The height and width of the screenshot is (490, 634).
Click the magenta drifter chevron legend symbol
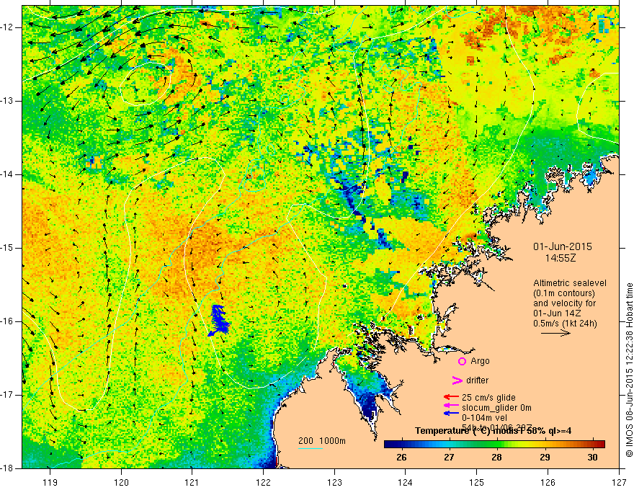[457, 380]
